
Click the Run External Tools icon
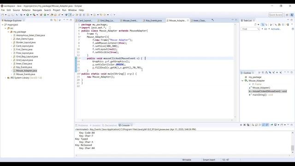pos(34,15)
